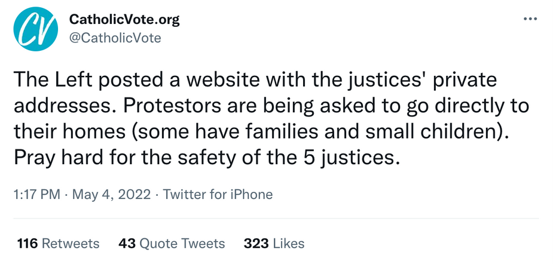Click the number 323 in stats
The image size is (553, 264).
tap(256, 244)
